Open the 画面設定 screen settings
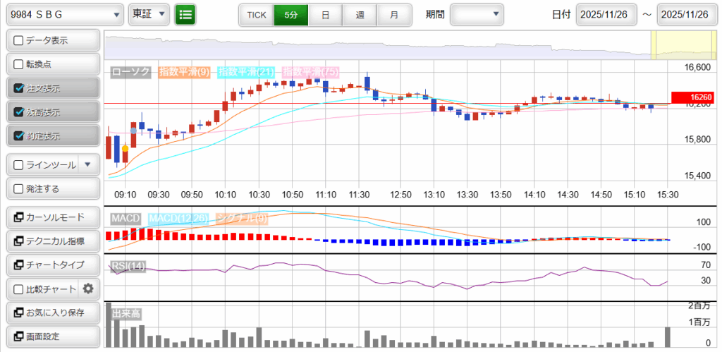Image resolution: width=722 pixels, height=352 pixels. pos(53,336)
